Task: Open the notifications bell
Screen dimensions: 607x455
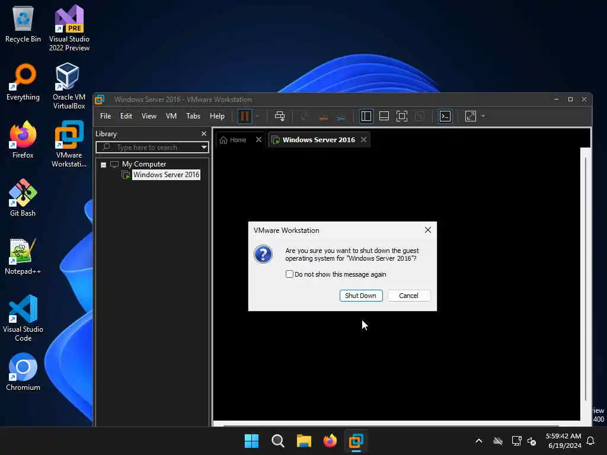Action: click(x=591, y=441)
